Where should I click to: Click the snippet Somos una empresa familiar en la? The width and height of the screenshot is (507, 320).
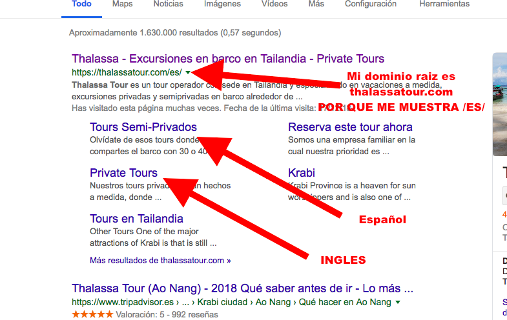pos(351,140)
